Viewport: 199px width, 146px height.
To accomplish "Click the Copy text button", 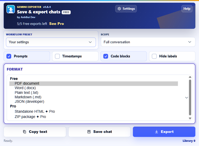I will click(35, 132).
